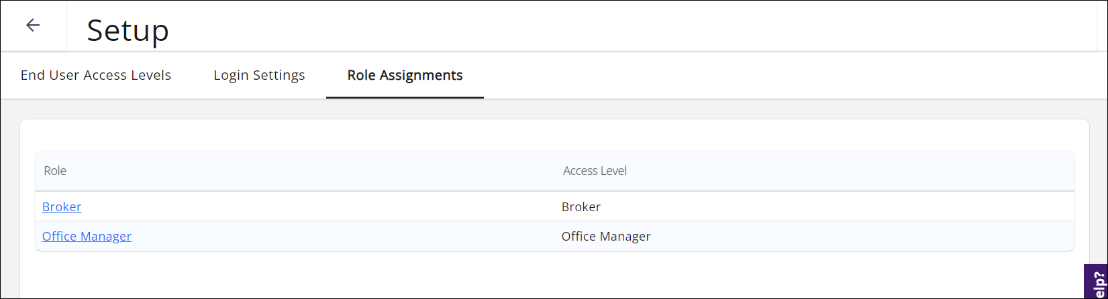Viewport: 1108px width, 299px height.
Task: Click the Setup page title
Action: [128, 30]
